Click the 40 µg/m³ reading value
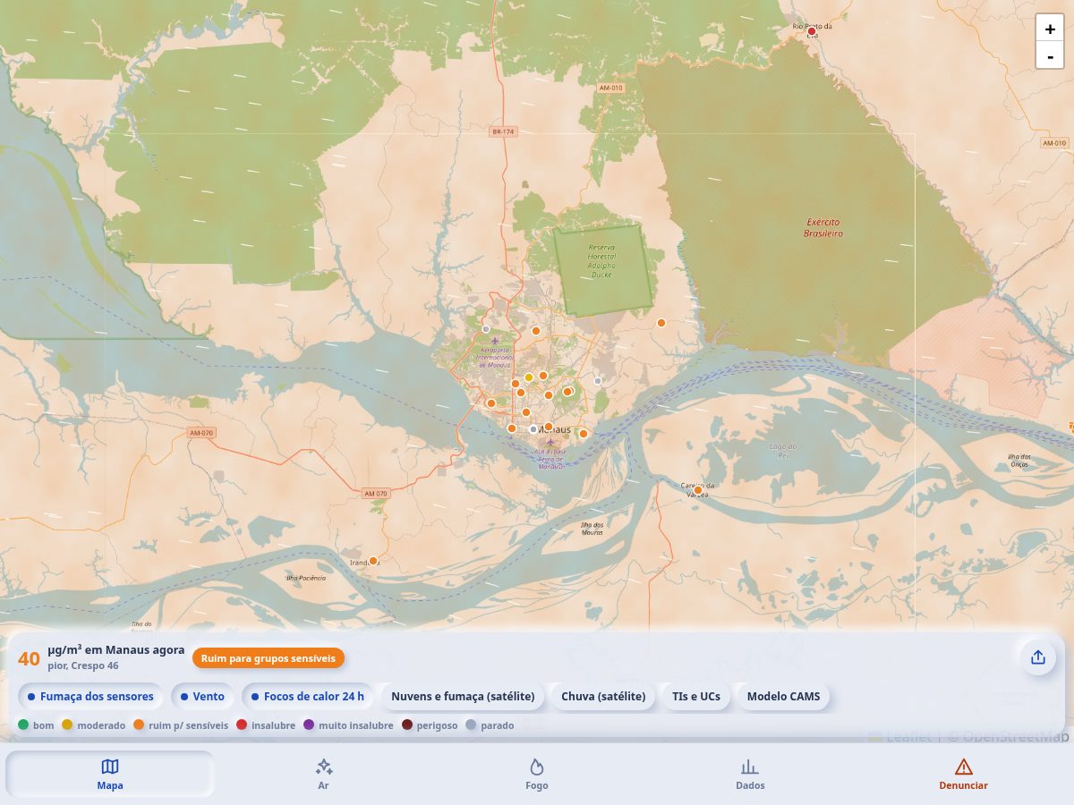 tap(29, 659)
